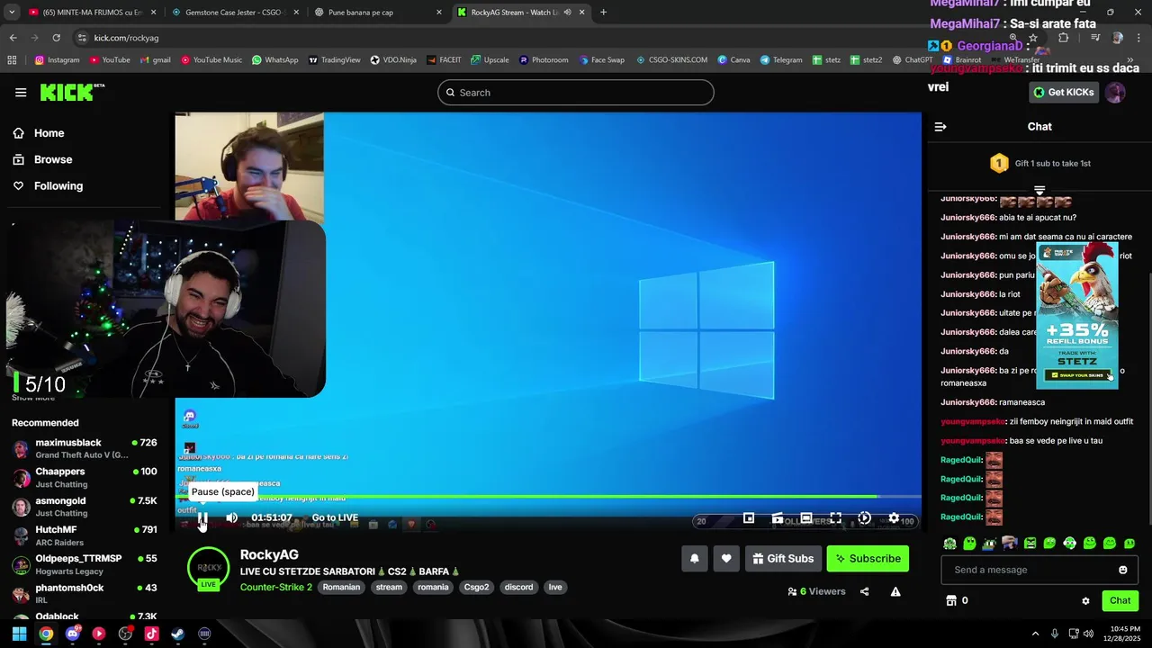Click Go to LIVE in player
Image resolution: width=1152 pixels, height=648 pixels.
pos(335,517)
